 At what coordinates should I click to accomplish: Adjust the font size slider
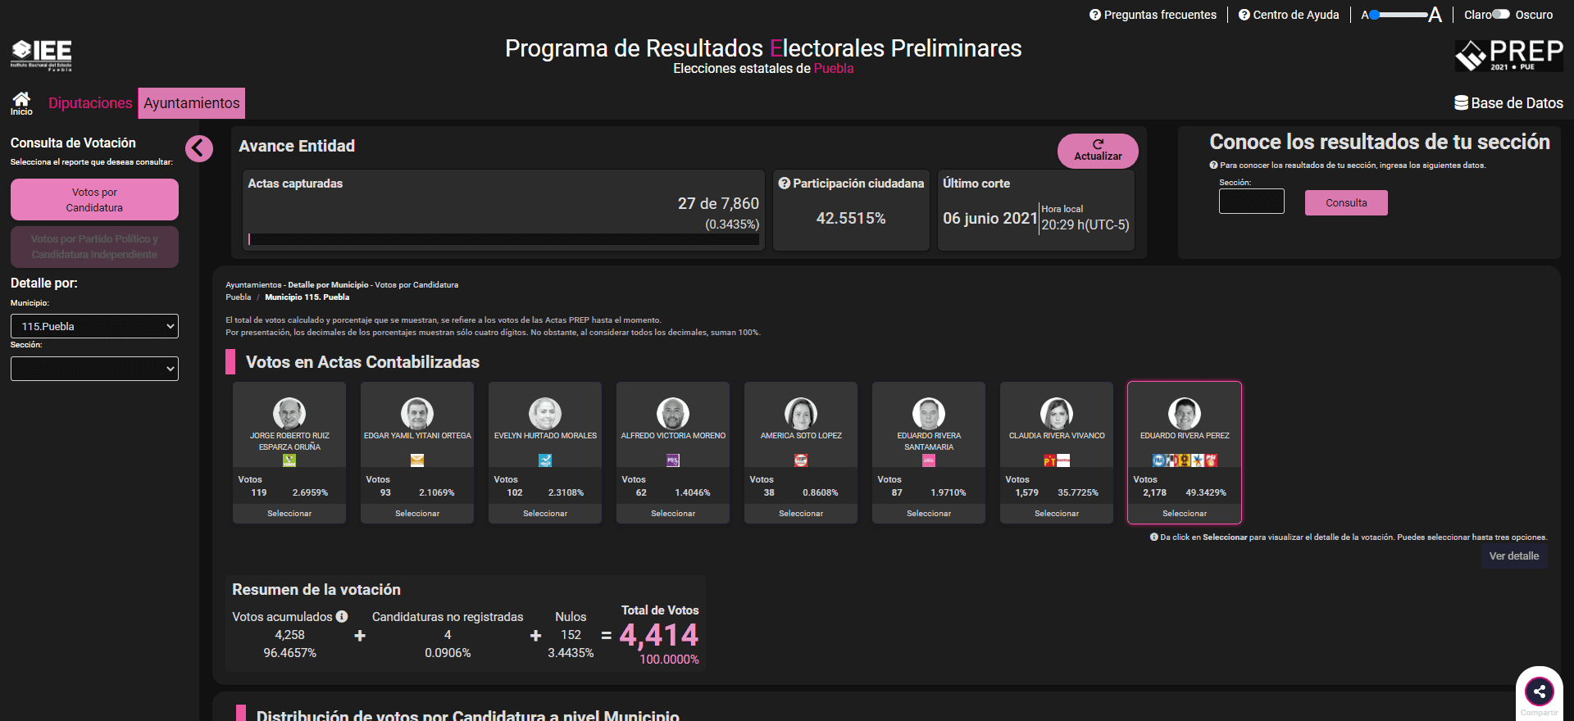pyautogui.click(x=1400, y=15)
